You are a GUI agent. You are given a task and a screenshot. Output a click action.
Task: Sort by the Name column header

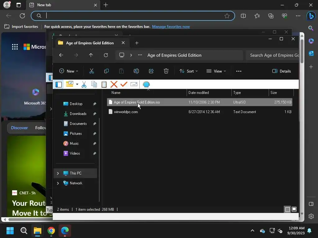tap(147, 93)
